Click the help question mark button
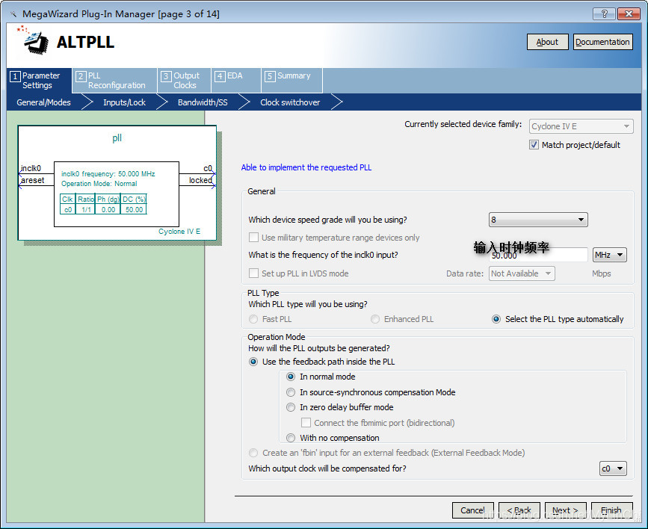 (604, 13)
